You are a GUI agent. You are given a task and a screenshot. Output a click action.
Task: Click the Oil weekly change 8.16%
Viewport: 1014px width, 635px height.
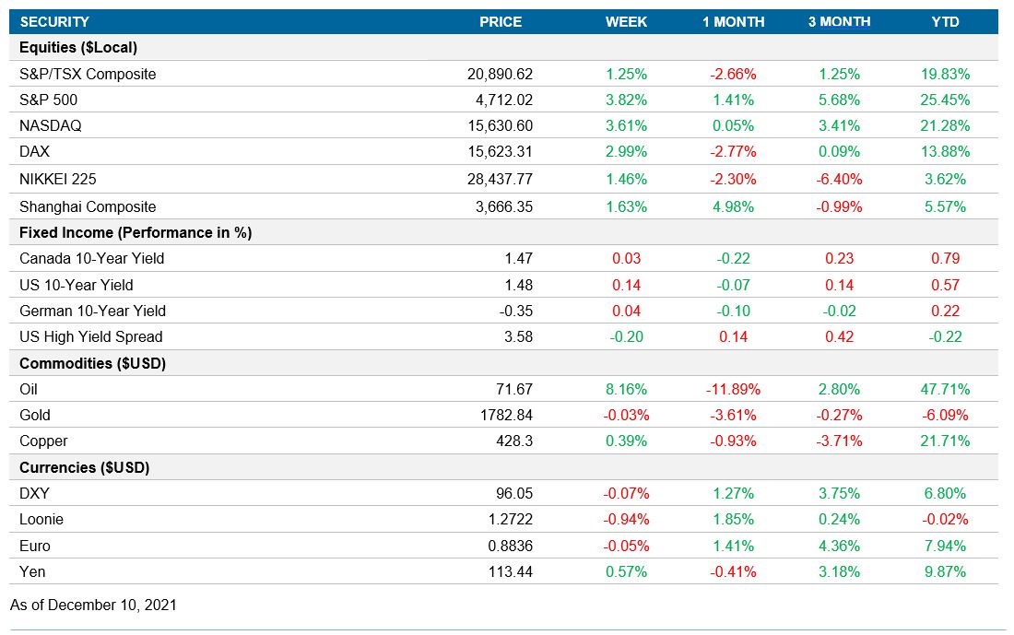coord(626,389)
